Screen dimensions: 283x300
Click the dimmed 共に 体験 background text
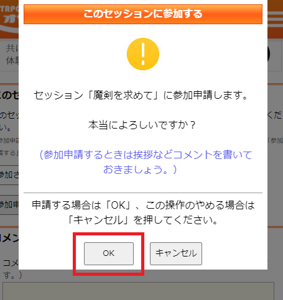(x=12, y=55)
